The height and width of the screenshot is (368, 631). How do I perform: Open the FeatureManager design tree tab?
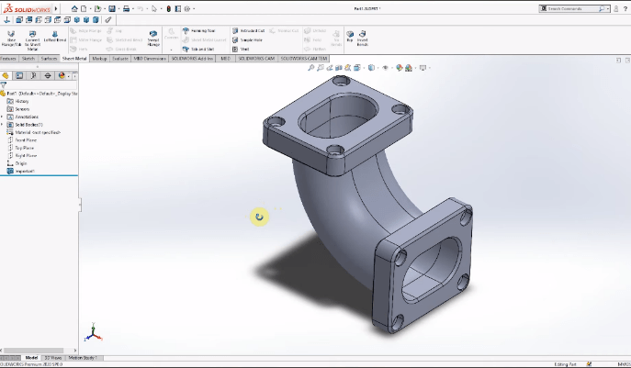point(6,75)
